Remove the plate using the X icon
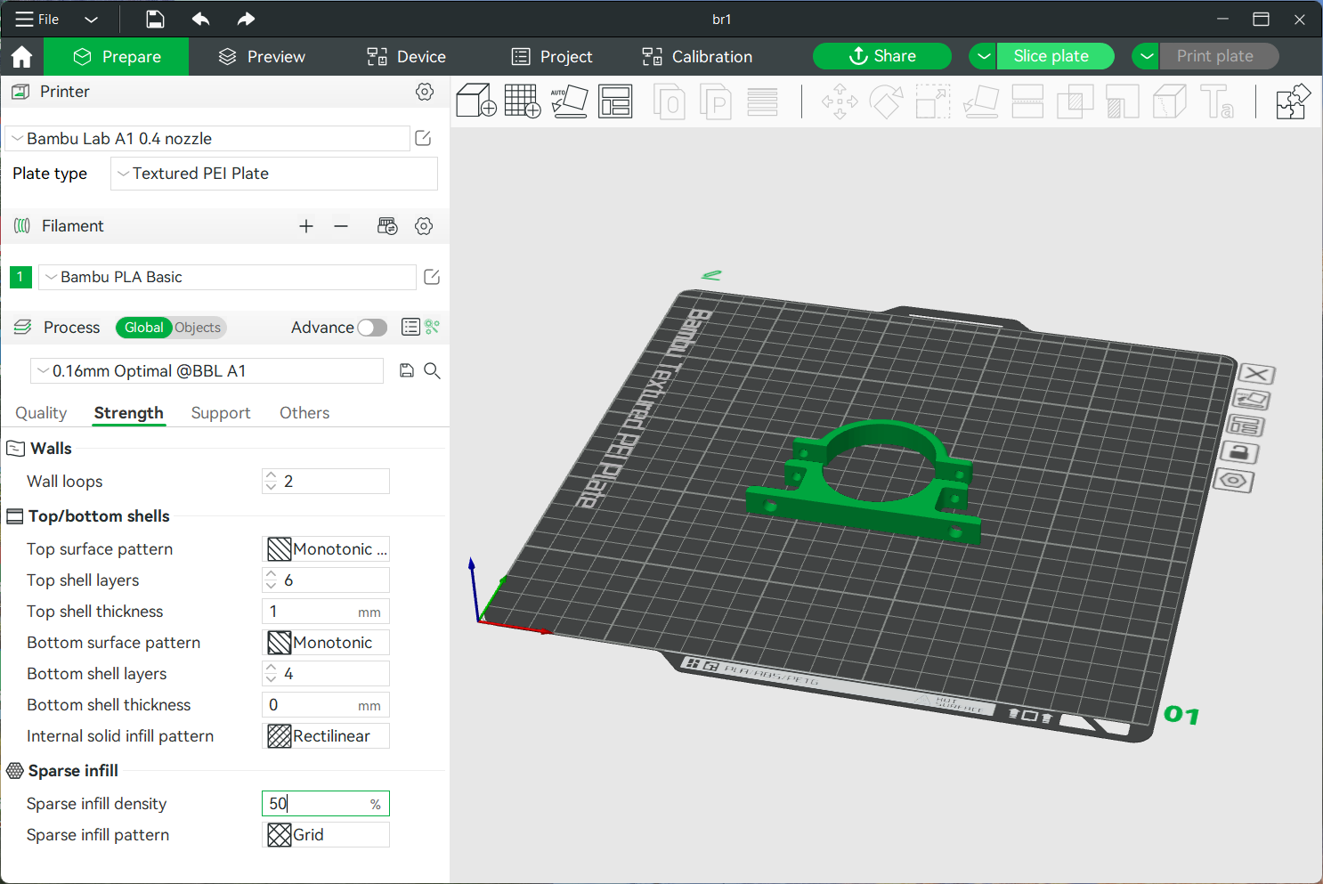Image resolution: width=1323 pixels, height=884 pixels. point(1257,374)
